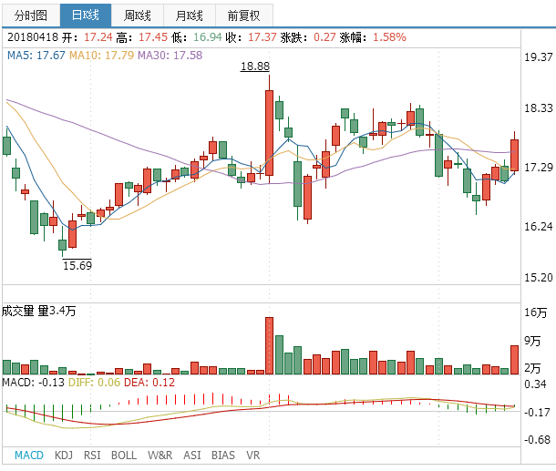Select the MACD indicator
Image resolution: width=556 pixels, height=471 pixels.
pos(29,455)
